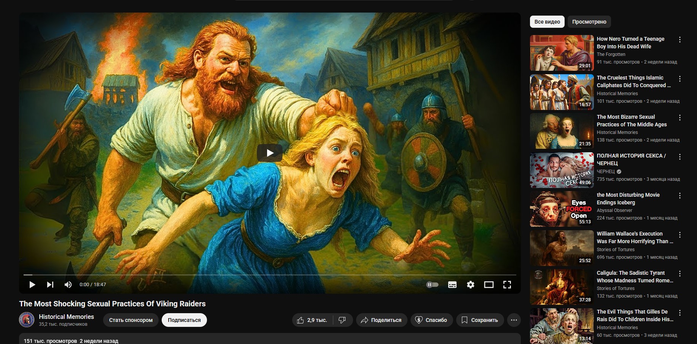Open options menu for Middle Ages video
The image size is (697, 344).
680,118
